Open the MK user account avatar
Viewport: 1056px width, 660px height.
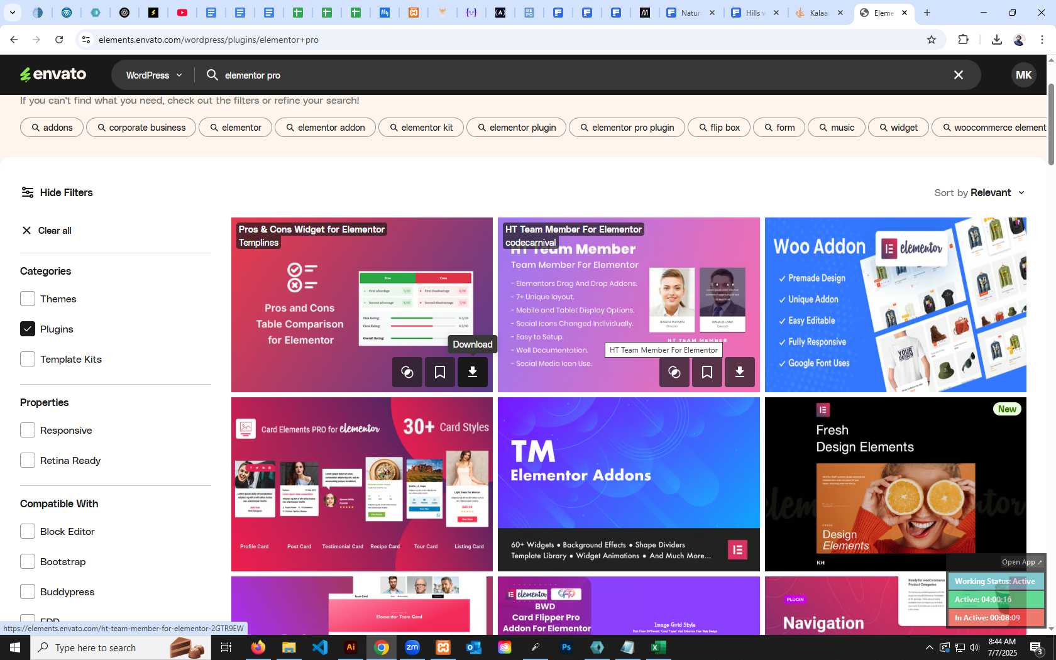pos(1023,75)
